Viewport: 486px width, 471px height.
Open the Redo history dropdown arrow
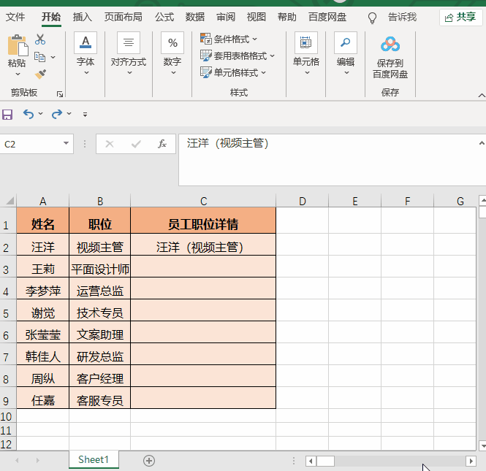pyautogui.click(x=69, y=114)
